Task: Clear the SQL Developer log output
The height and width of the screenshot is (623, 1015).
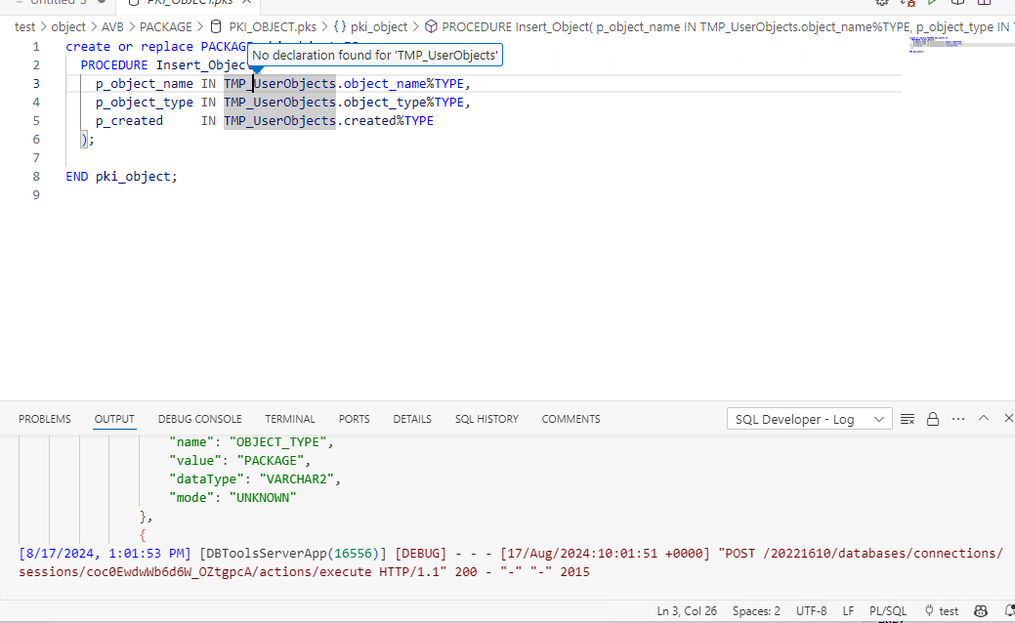Action: click(x=908, y=418)
